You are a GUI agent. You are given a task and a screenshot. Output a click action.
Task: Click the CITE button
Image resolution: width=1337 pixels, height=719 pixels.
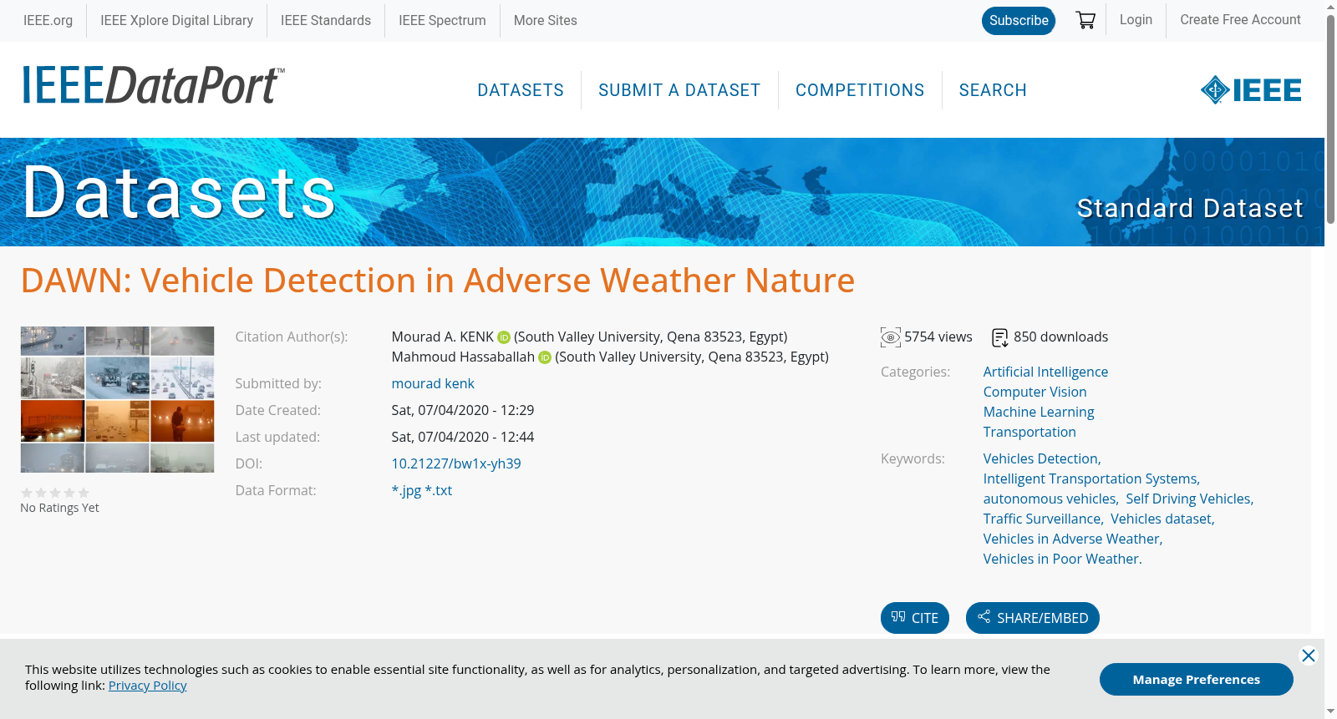tap(915, 618)
